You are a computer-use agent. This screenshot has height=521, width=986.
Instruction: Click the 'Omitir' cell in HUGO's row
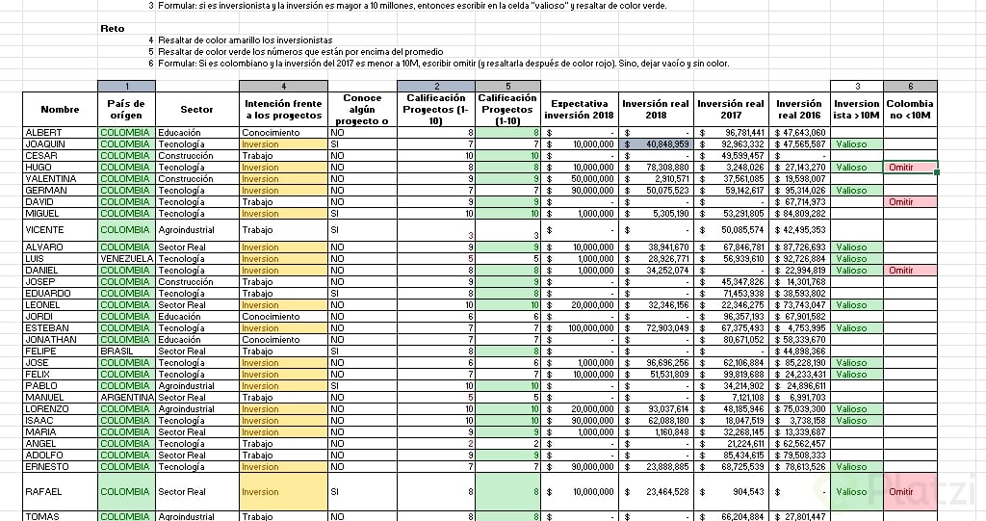910,168
